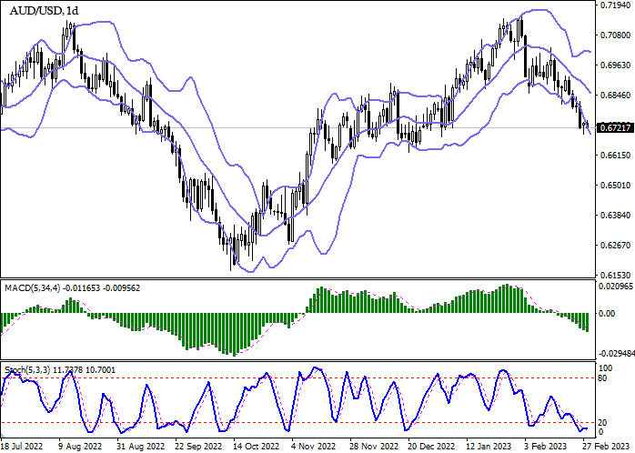The image size is (635, 453).
Task: Click the Stochastic 80 level label
Action: coord(603,377)
